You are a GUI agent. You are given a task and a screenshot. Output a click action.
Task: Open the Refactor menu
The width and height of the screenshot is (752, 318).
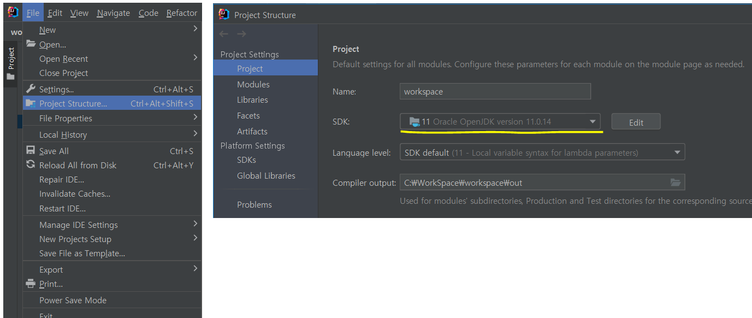pyautogui.click(x=182, y=13)
